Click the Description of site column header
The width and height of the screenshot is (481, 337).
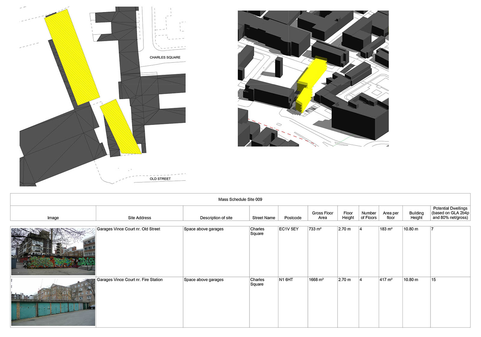tap(216, 218)
